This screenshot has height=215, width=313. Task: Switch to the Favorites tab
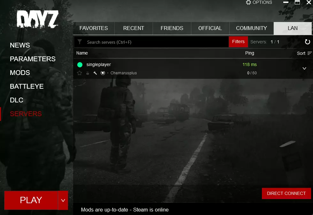coord(94,28)
